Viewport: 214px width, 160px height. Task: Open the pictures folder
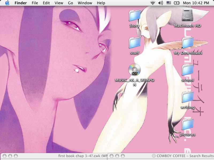point(188,125)
